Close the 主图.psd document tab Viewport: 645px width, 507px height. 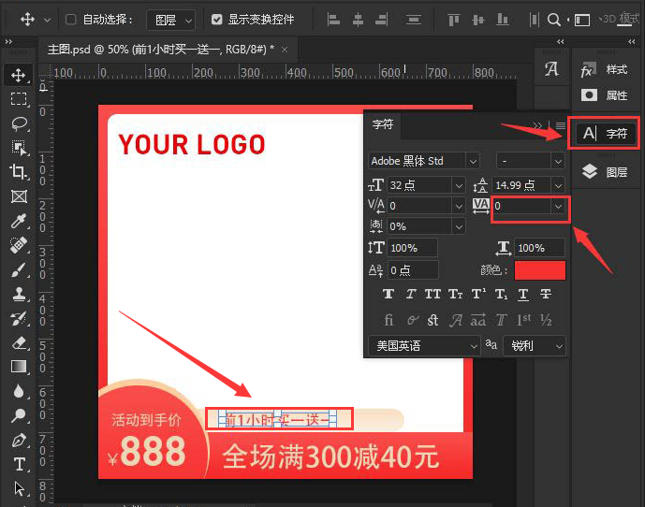click(x=285, y=50)
